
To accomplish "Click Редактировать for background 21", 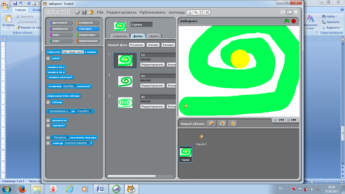I will click(152, 85).
